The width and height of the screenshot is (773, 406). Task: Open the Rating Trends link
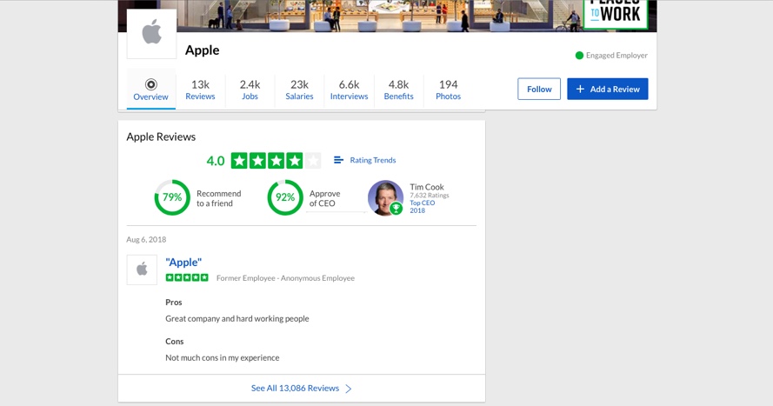point(373,160)
